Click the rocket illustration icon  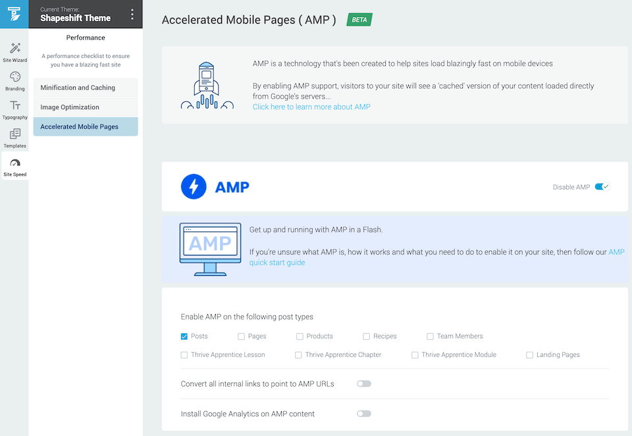[x=207, y=86]
